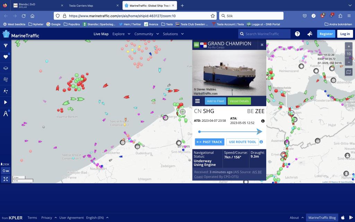Open the map layers icon
The image size is (355, 222).
[6, 68]
